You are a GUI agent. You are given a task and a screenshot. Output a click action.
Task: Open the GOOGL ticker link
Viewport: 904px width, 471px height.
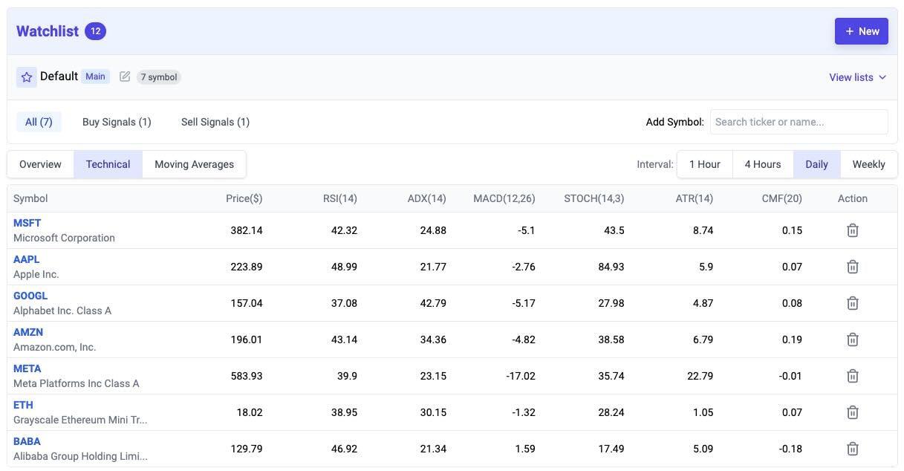tap(30, 296)
